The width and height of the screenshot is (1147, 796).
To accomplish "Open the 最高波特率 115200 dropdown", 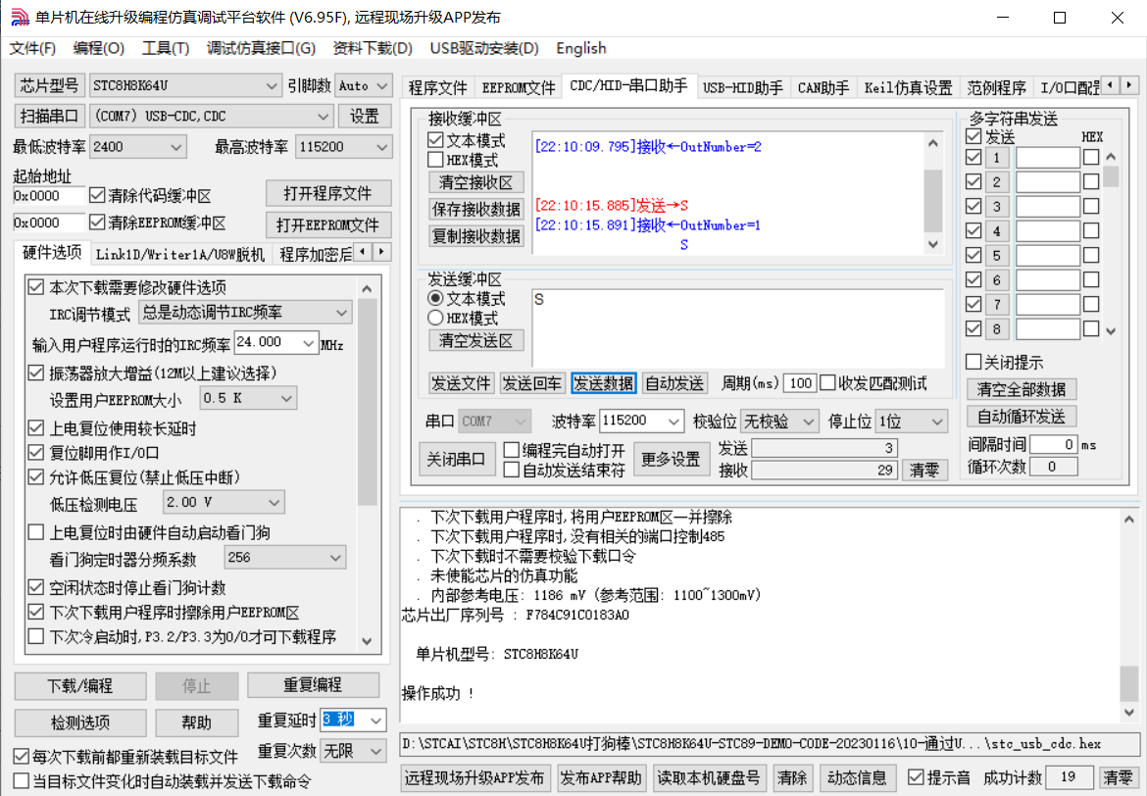I will click(343, 147).
